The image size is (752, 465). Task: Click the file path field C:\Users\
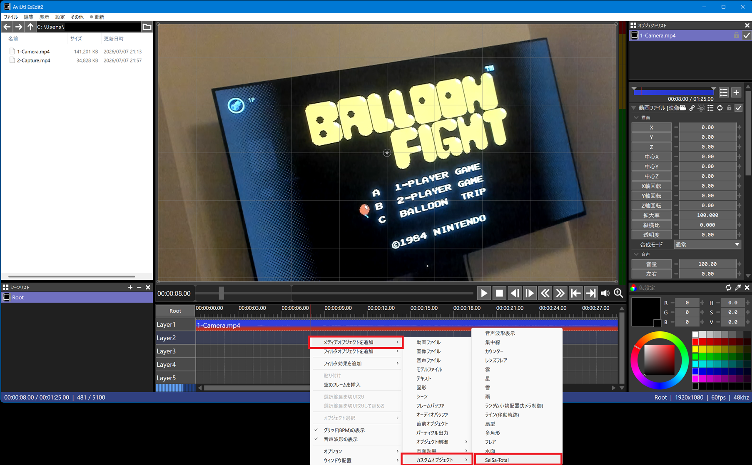[88, 27]
